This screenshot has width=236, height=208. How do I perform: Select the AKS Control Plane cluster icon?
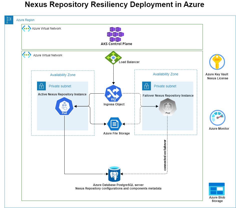pyautogui.click(x=115, y=34)
